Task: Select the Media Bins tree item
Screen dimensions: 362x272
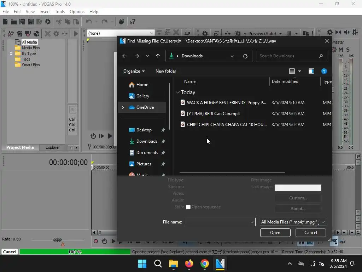Action: (x=31, y=48)
